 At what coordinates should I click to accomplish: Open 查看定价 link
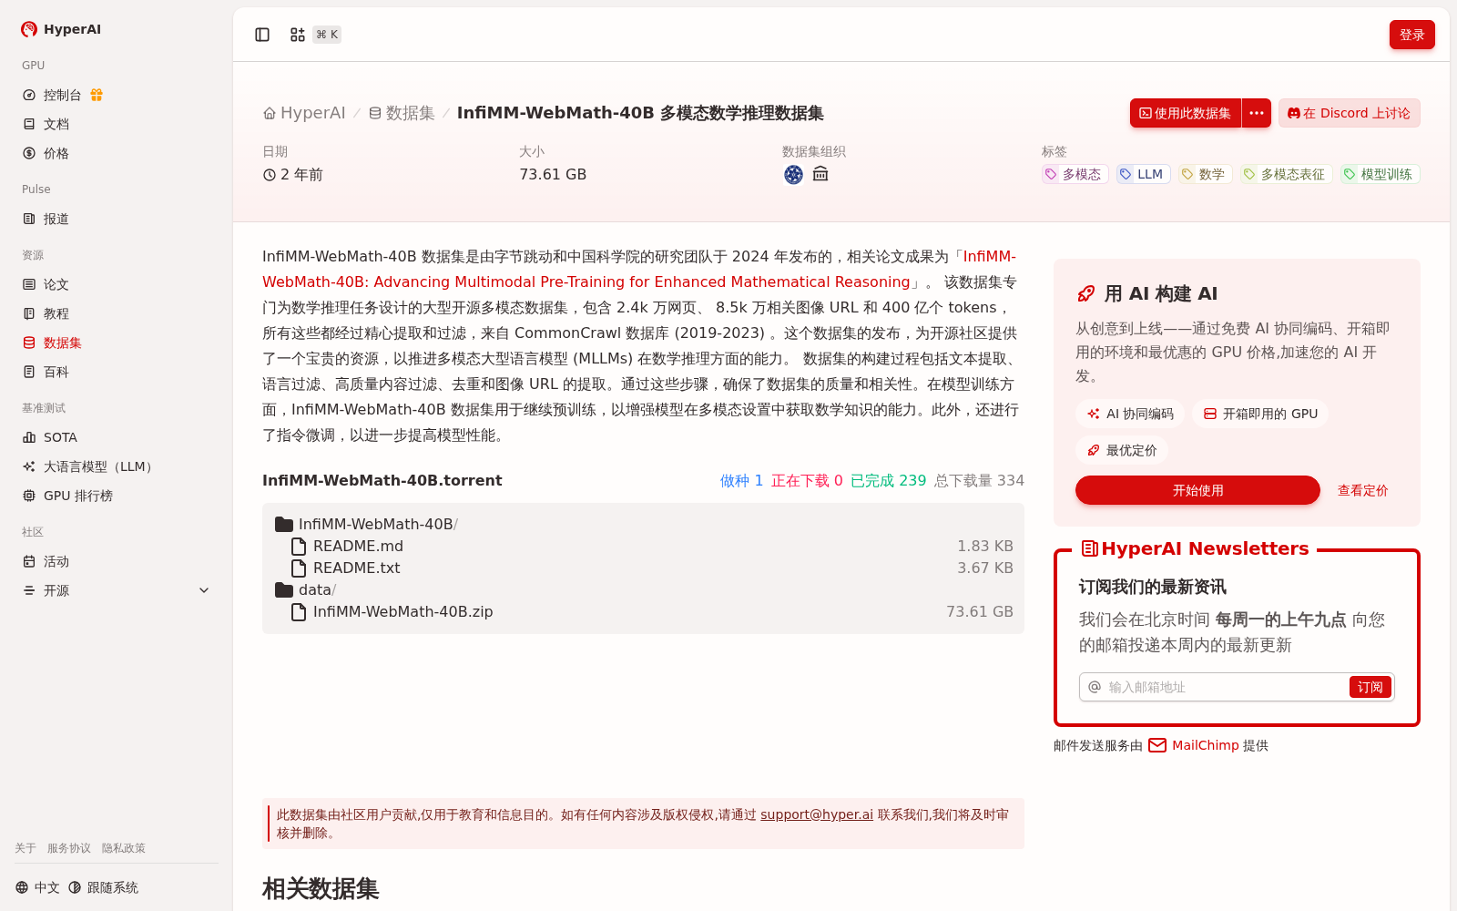point(1362,490)
